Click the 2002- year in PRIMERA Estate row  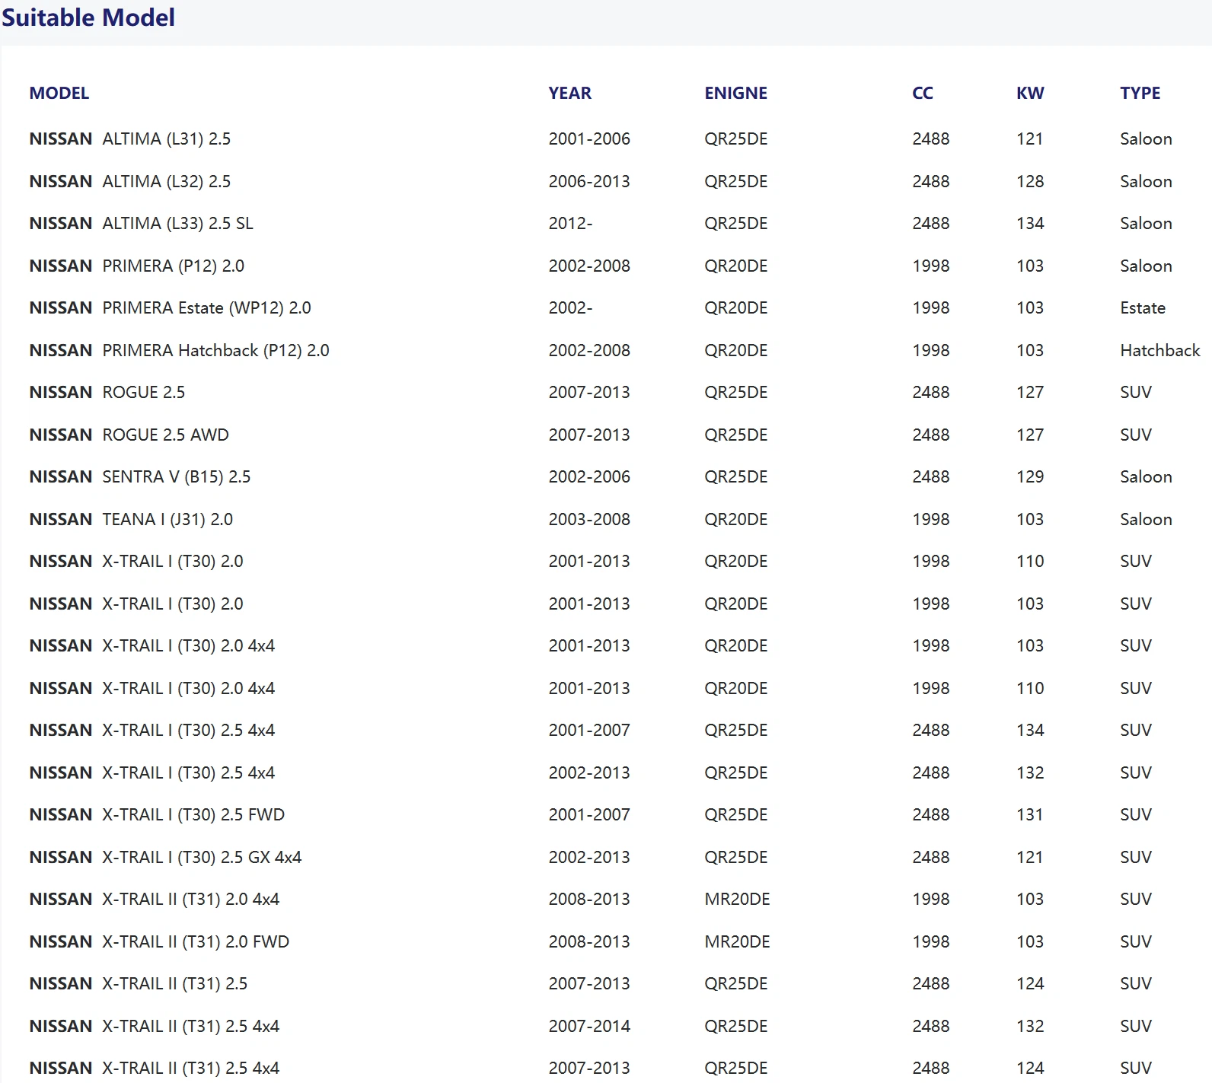pos(570,308)
